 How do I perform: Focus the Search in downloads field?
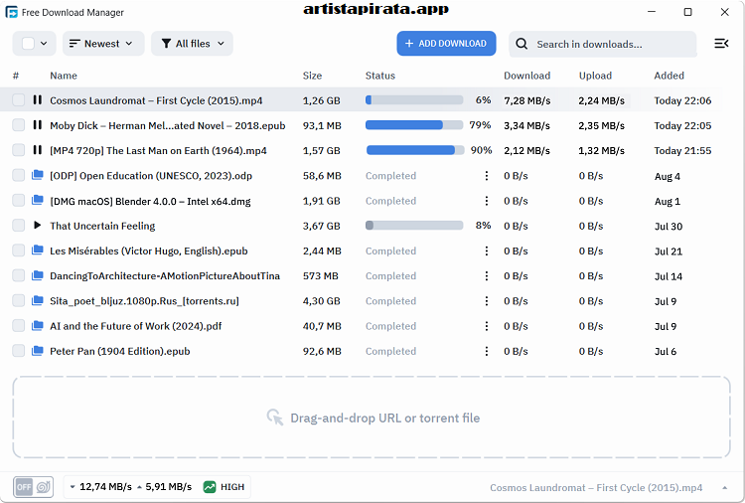click(603, 44)
